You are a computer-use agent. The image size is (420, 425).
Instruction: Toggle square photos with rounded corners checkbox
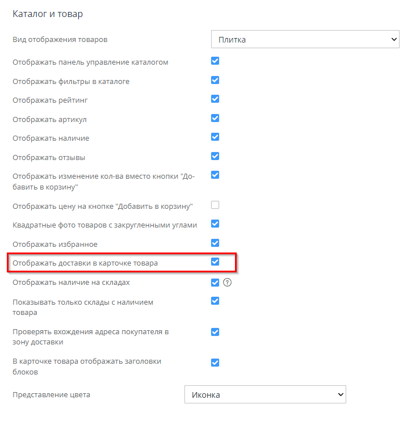click(215, 224)
